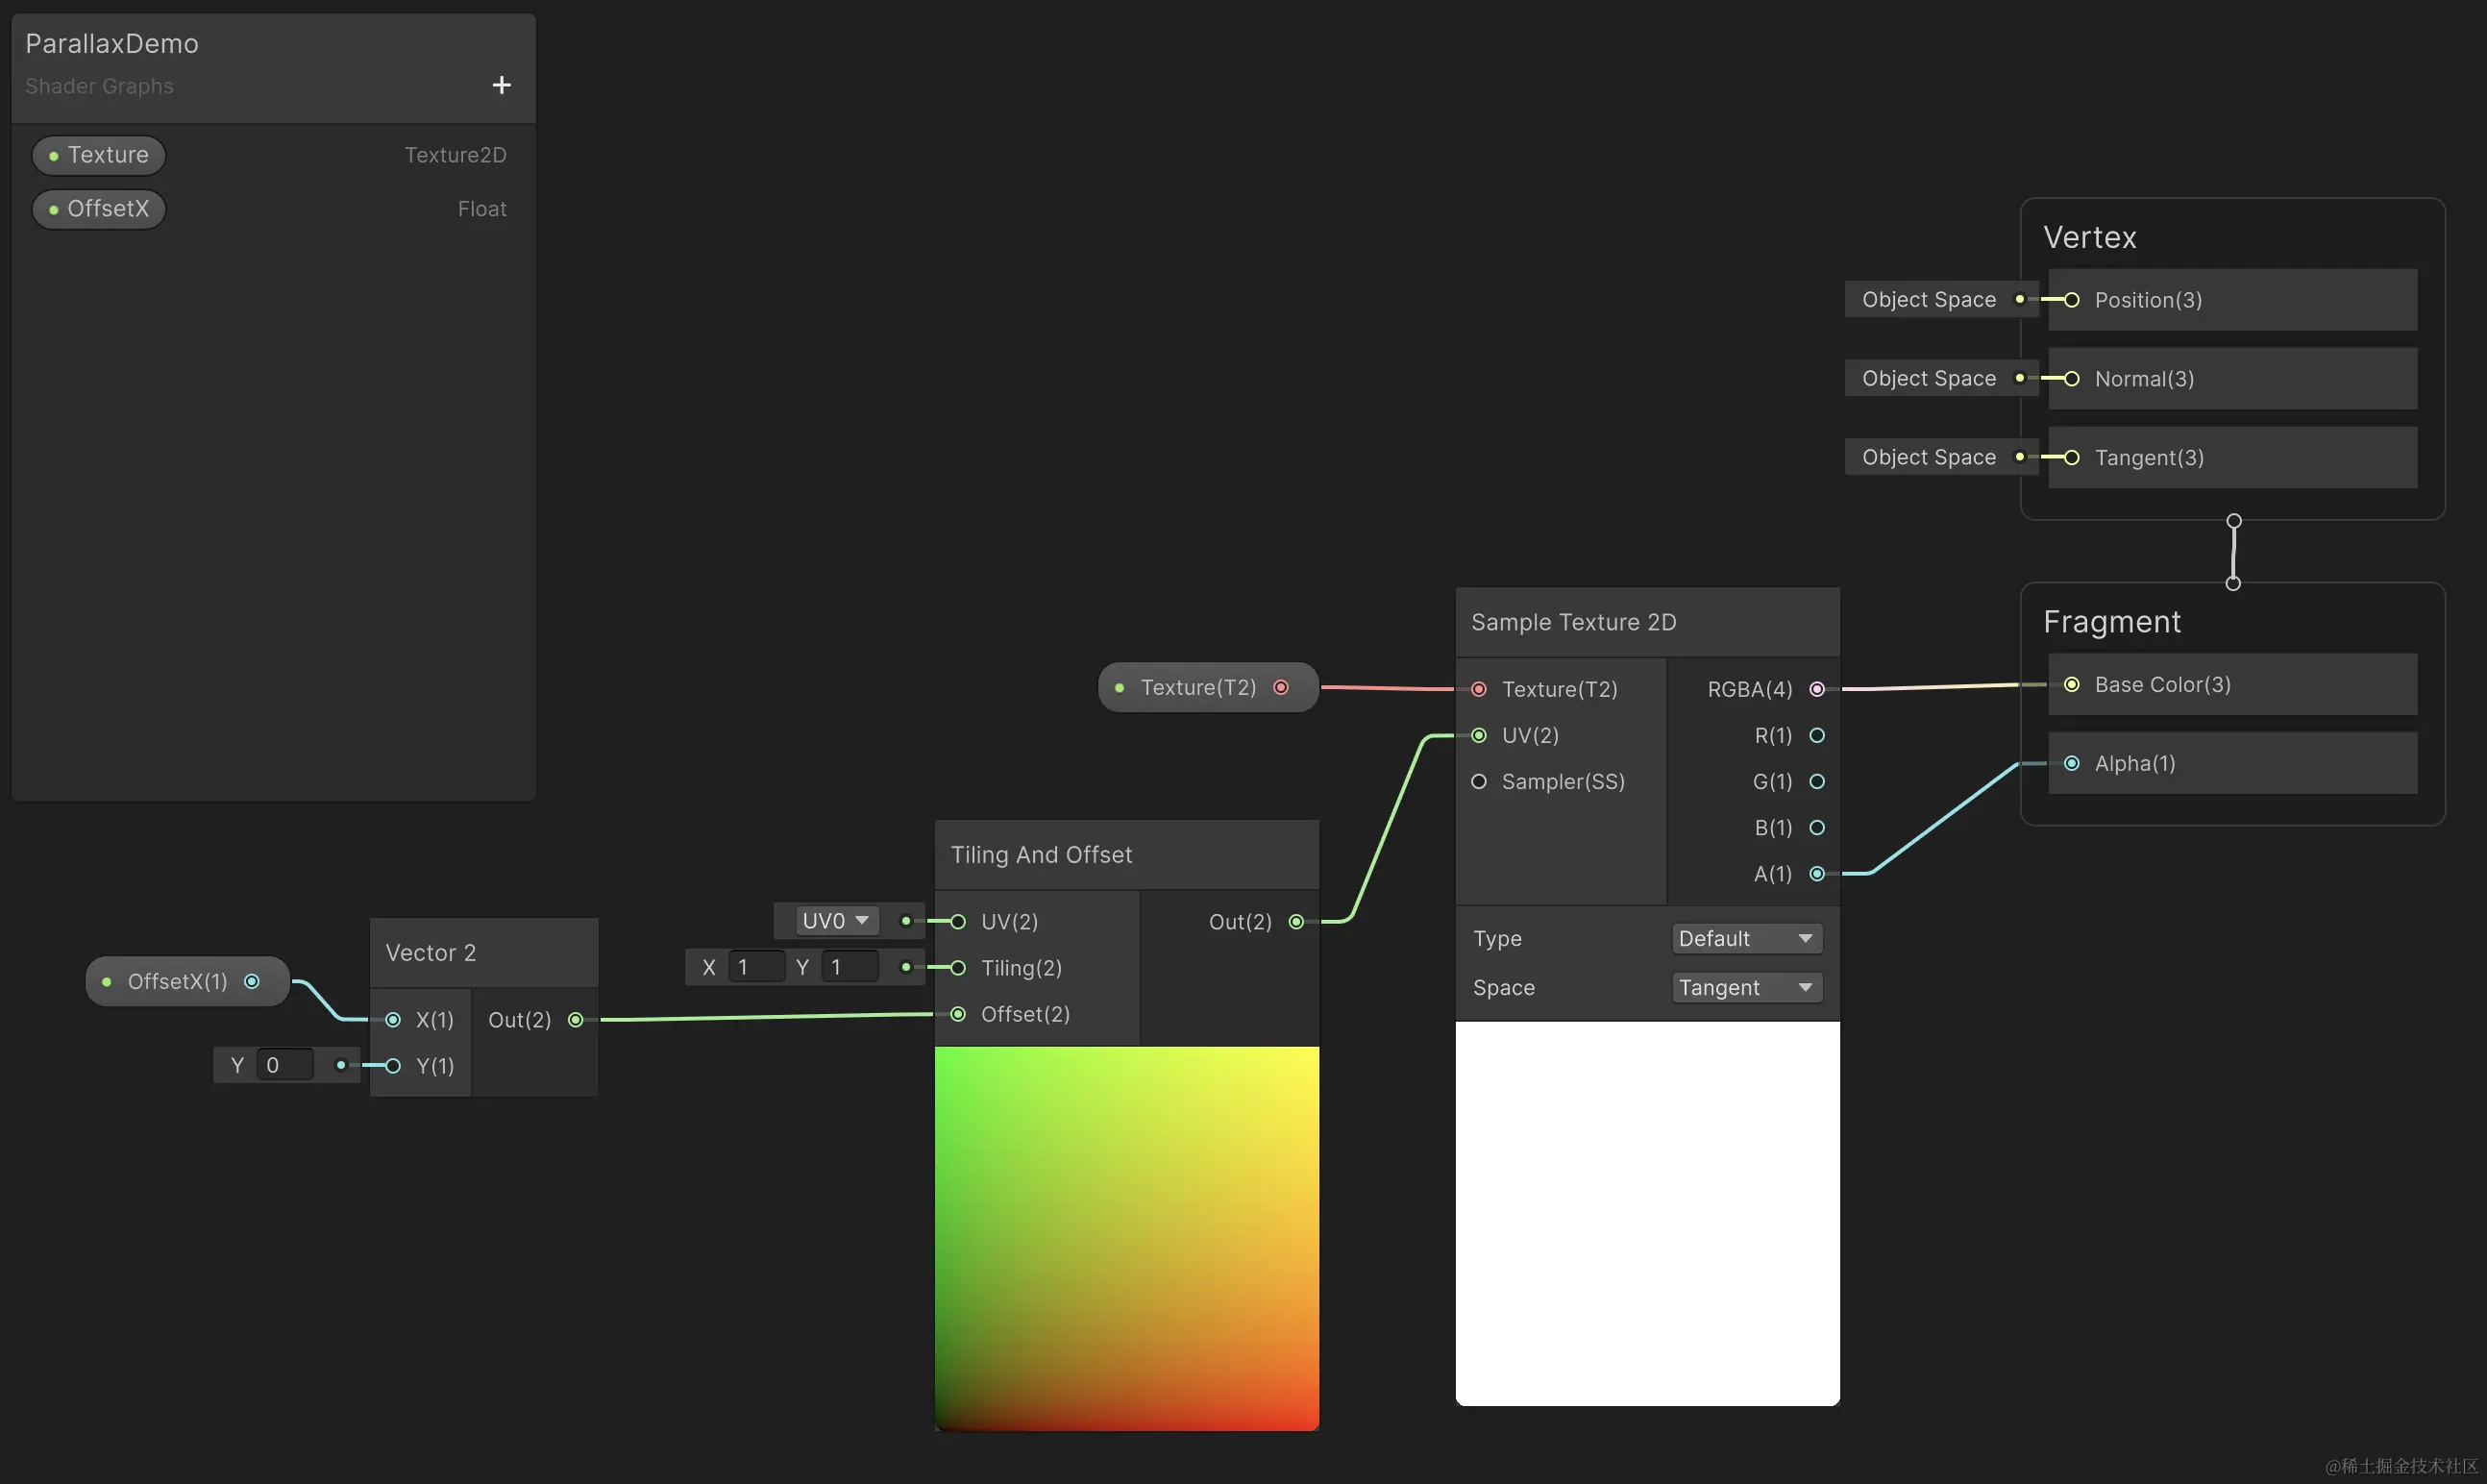This screenshot has width=2487, height=1484.
Task: Click the Vector 2 Y value field
Action: tap(283, 1066)
